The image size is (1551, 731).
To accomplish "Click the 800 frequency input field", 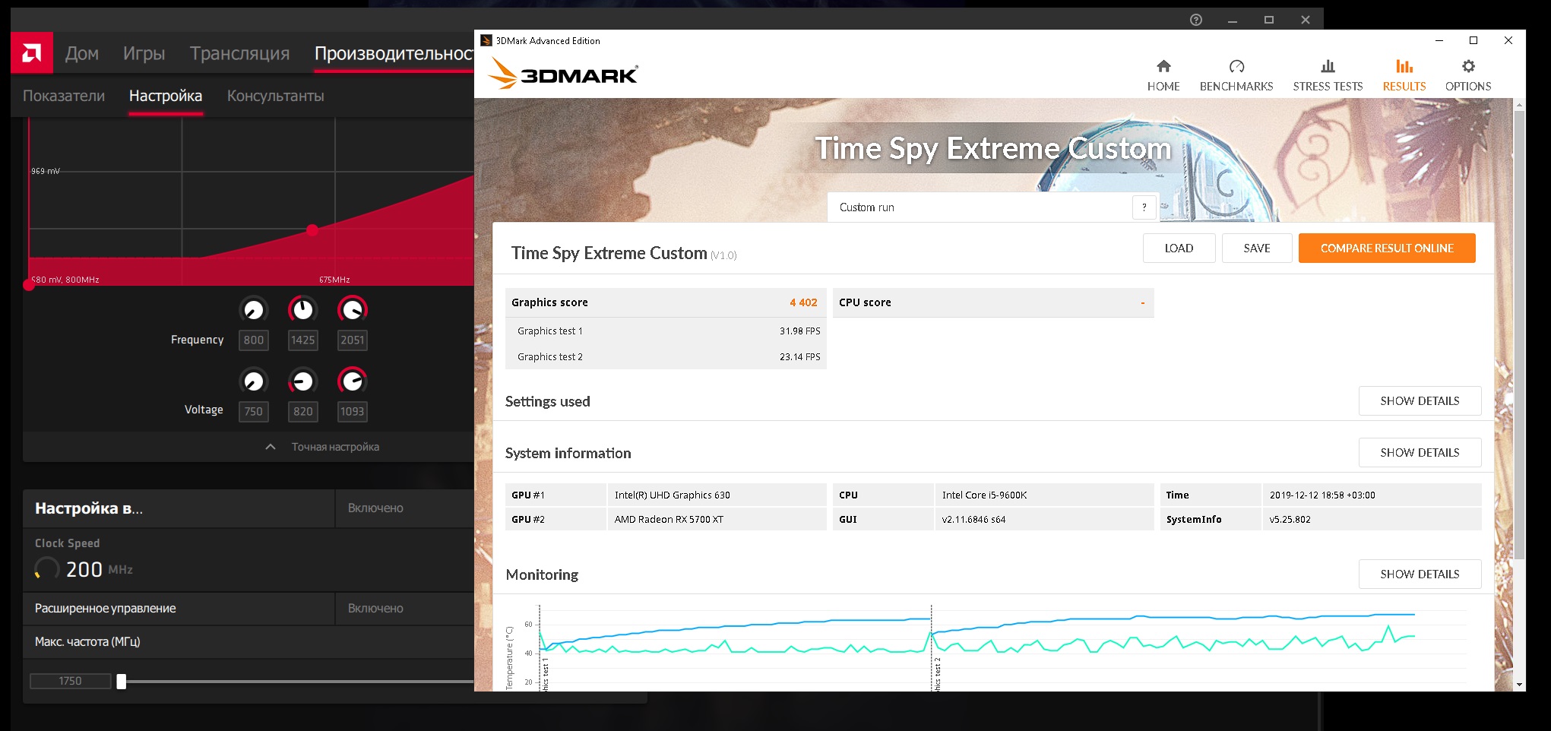I will [254, 340].
